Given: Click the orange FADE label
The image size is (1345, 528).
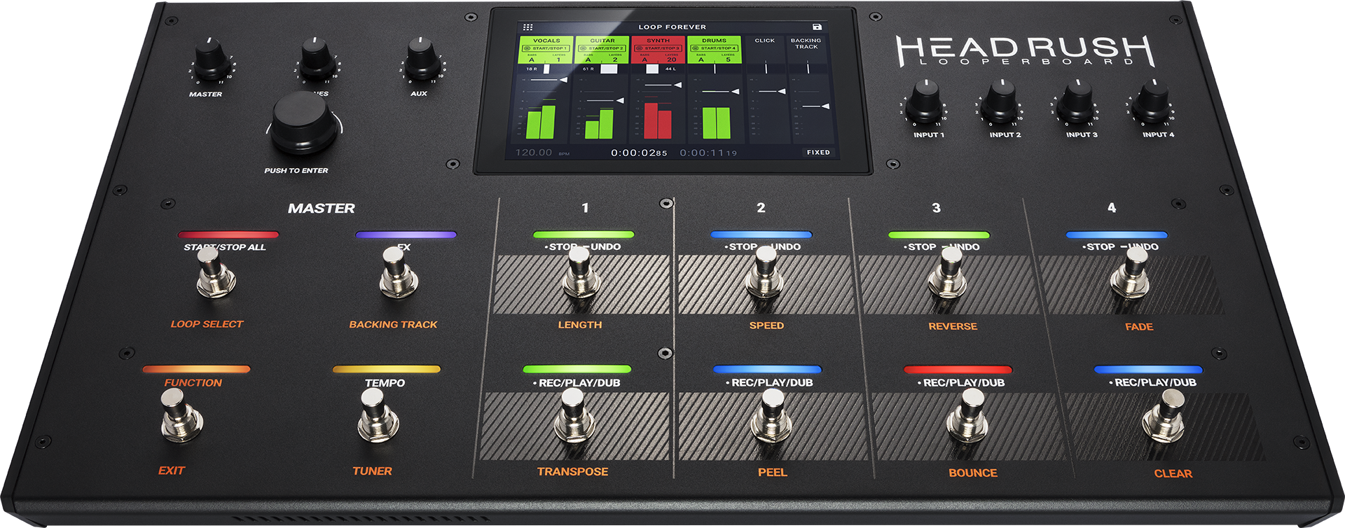Looking at the screenshot, I should click(x=1139, y=327).
